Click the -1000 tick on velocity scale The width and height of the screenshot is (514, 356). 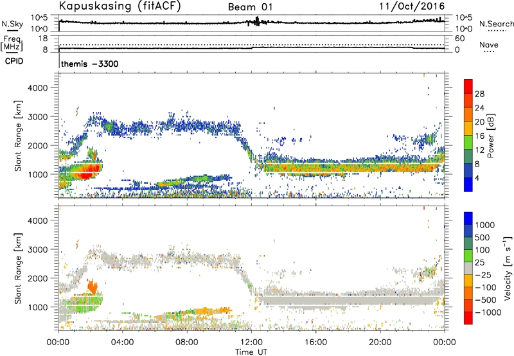488,312
